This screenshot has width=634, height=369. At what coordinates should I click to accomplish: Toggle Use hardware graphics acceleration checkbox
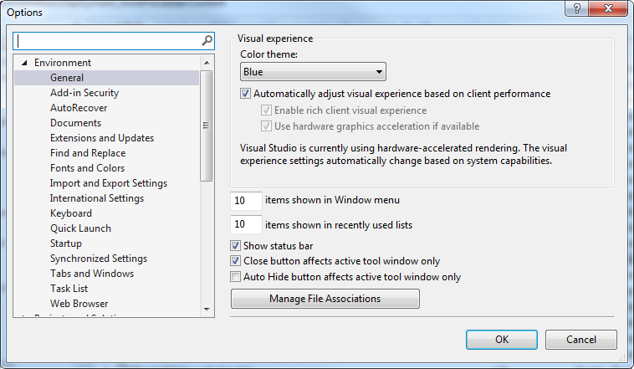coord(266,126)
